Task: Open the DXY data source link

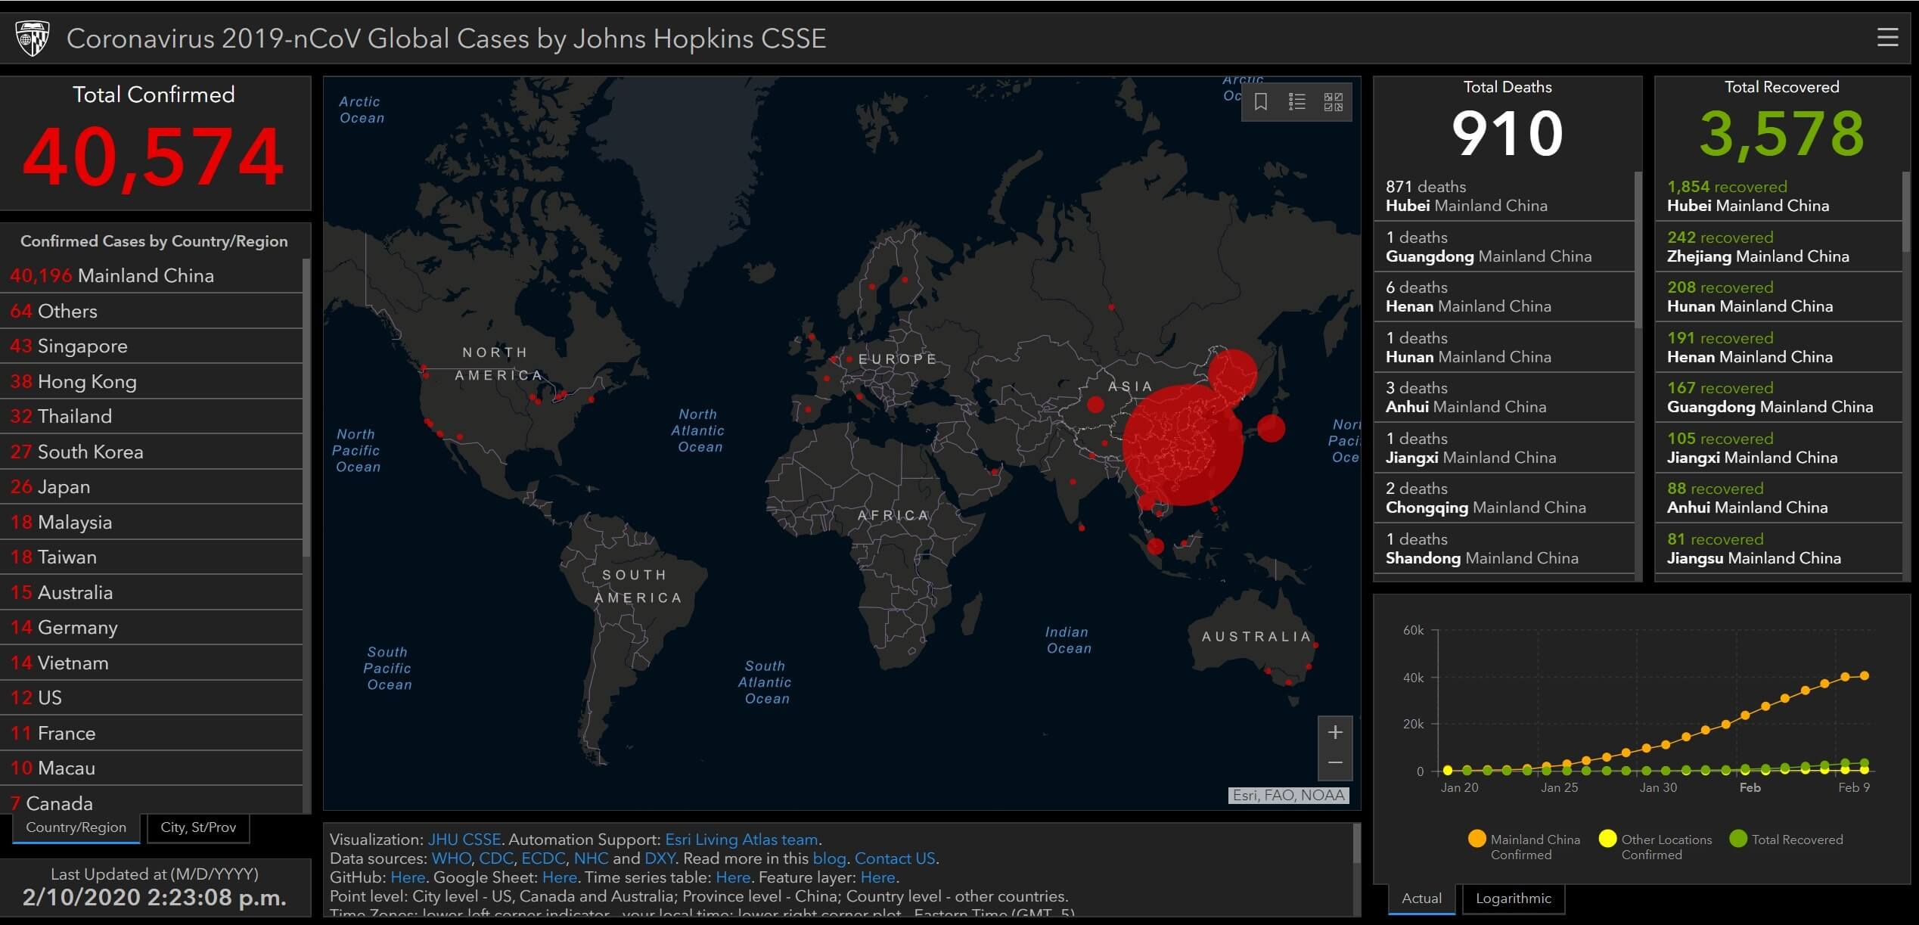Action: (660, 858)
